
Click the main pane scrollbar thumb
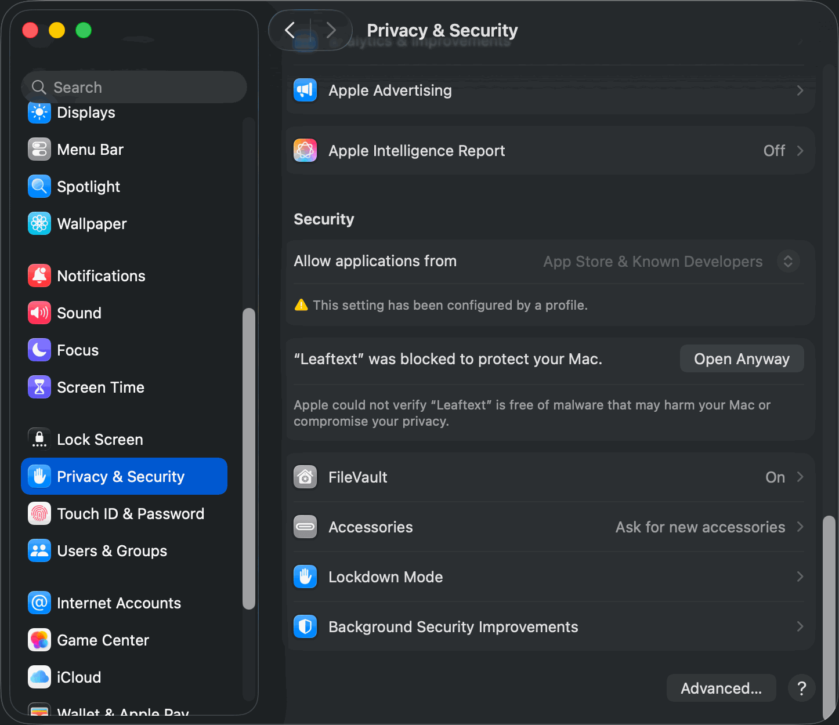(830, 618)
